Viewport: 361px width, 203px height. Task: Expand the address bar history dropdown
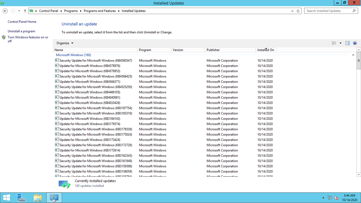[292, 11]
